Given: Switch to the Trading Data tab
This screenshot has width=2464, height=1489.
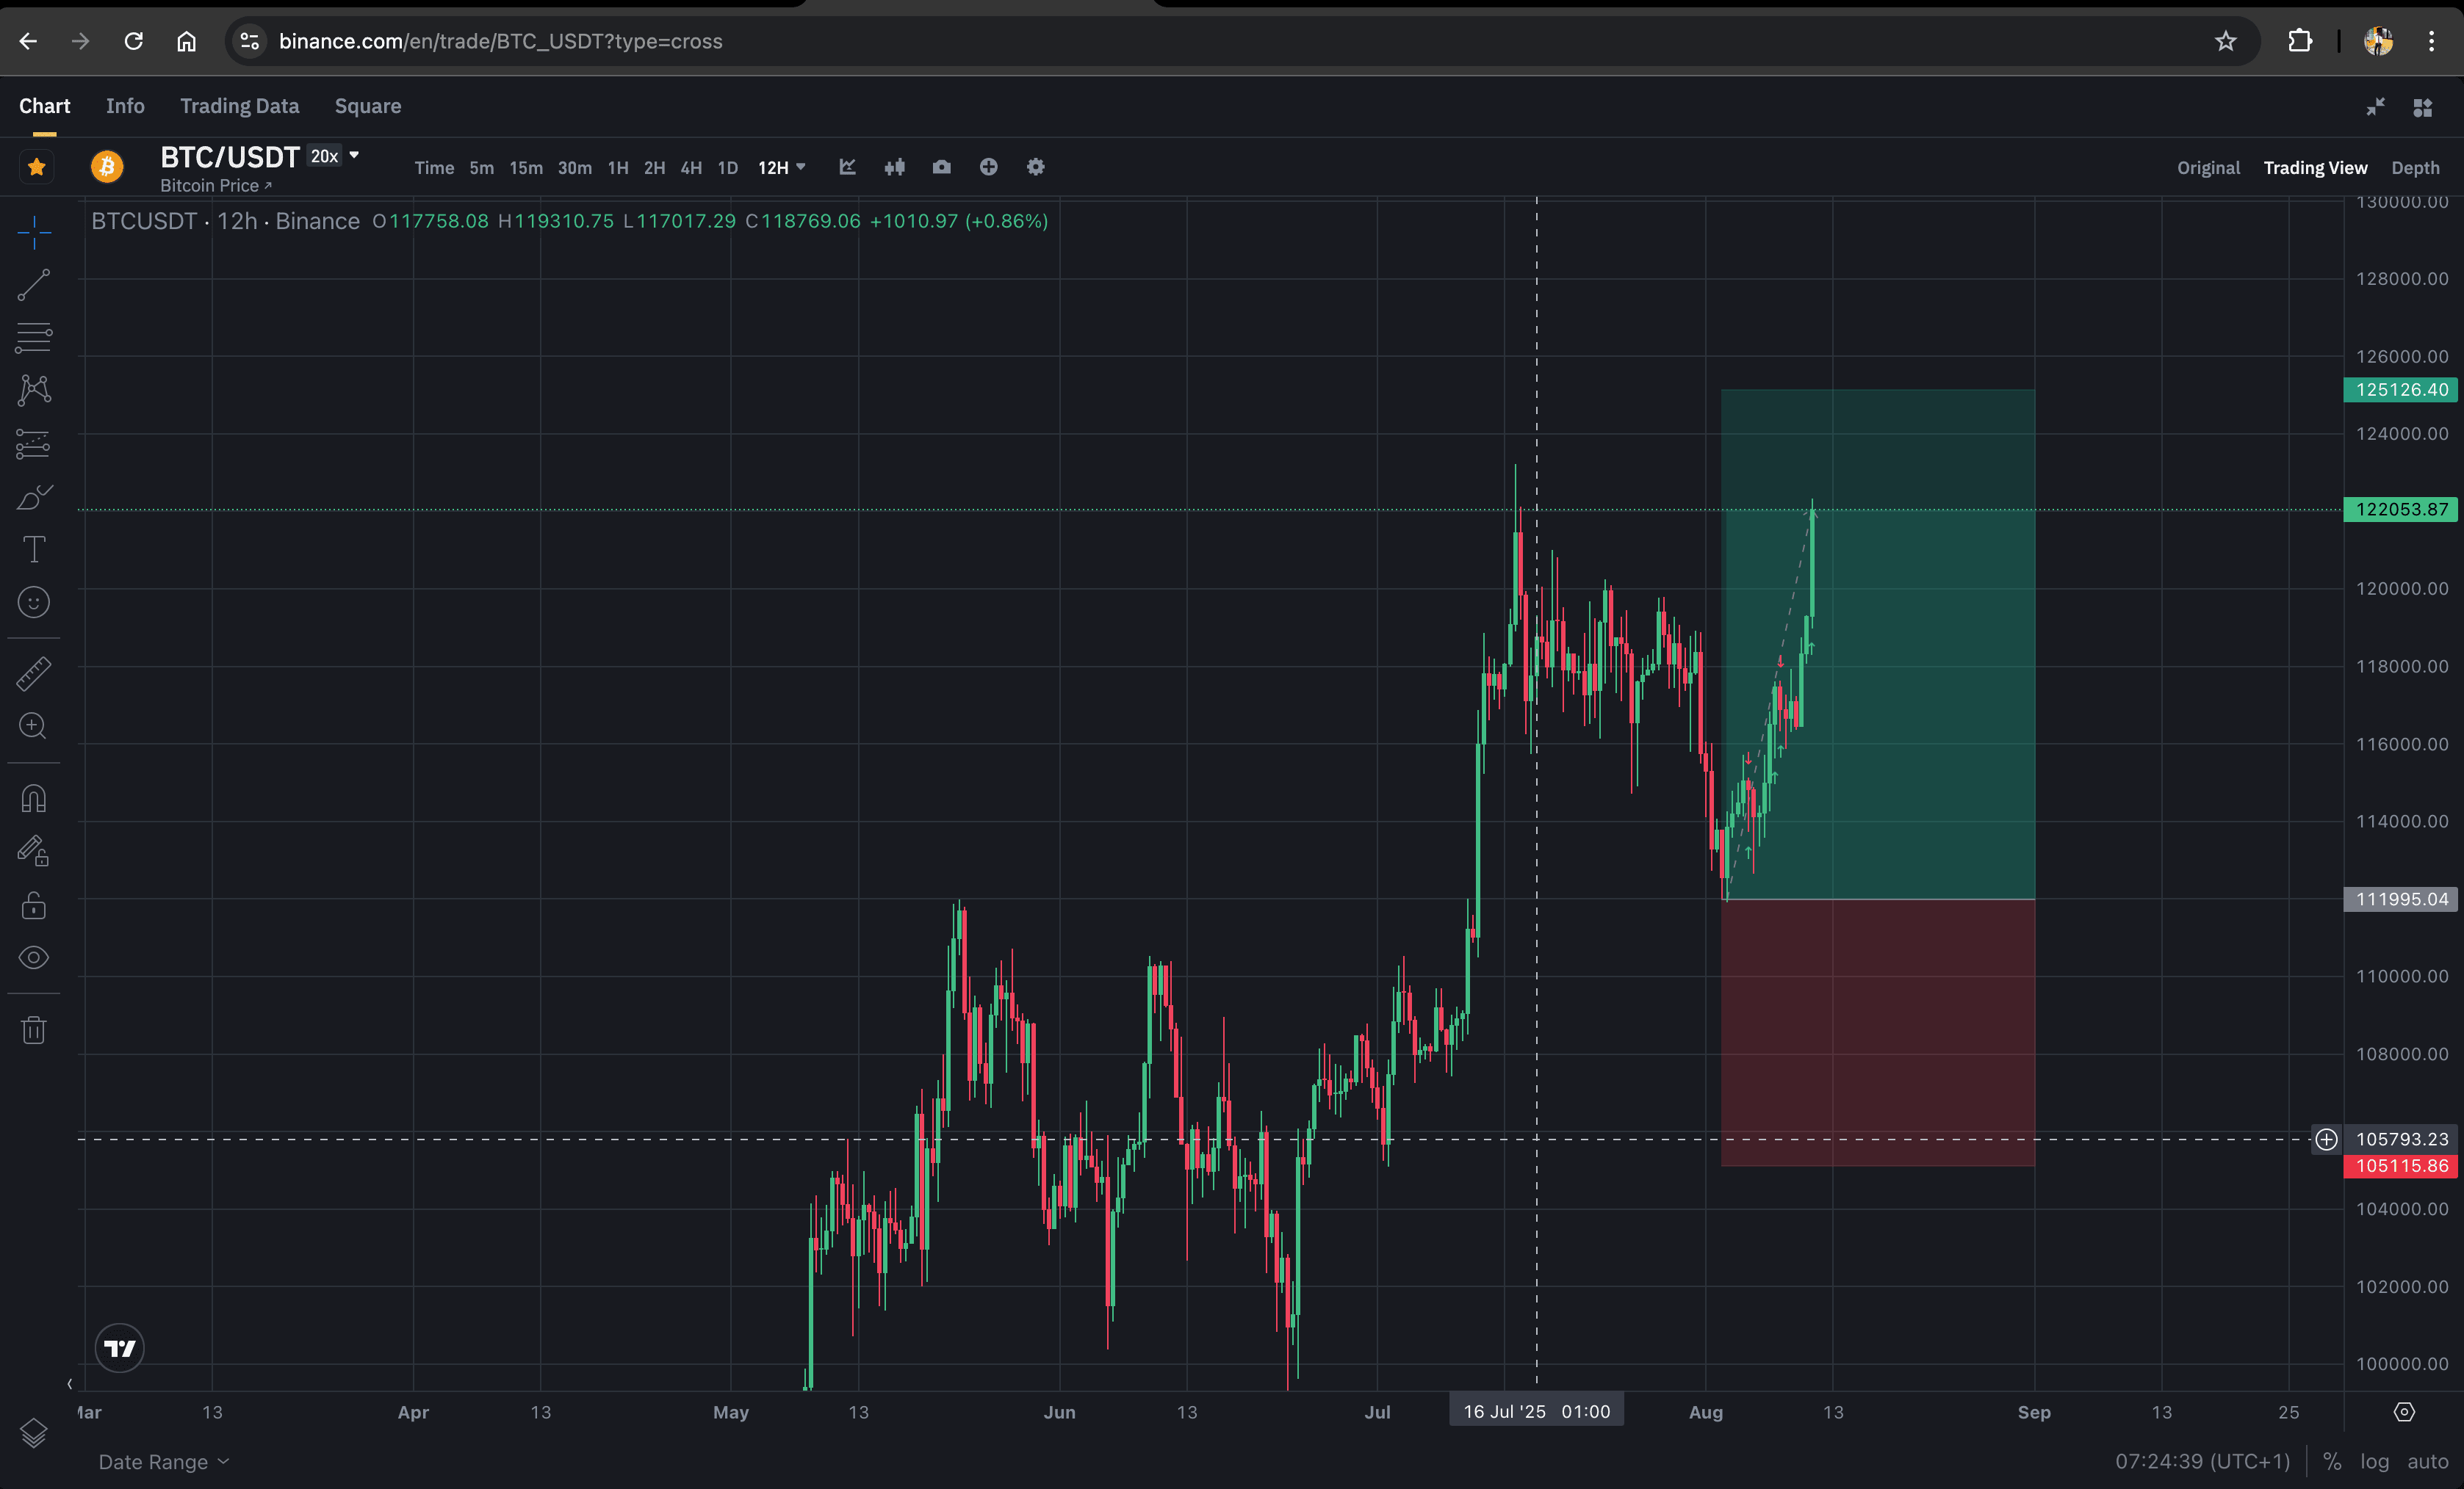Looking at the screenshot, I should 239,106.
